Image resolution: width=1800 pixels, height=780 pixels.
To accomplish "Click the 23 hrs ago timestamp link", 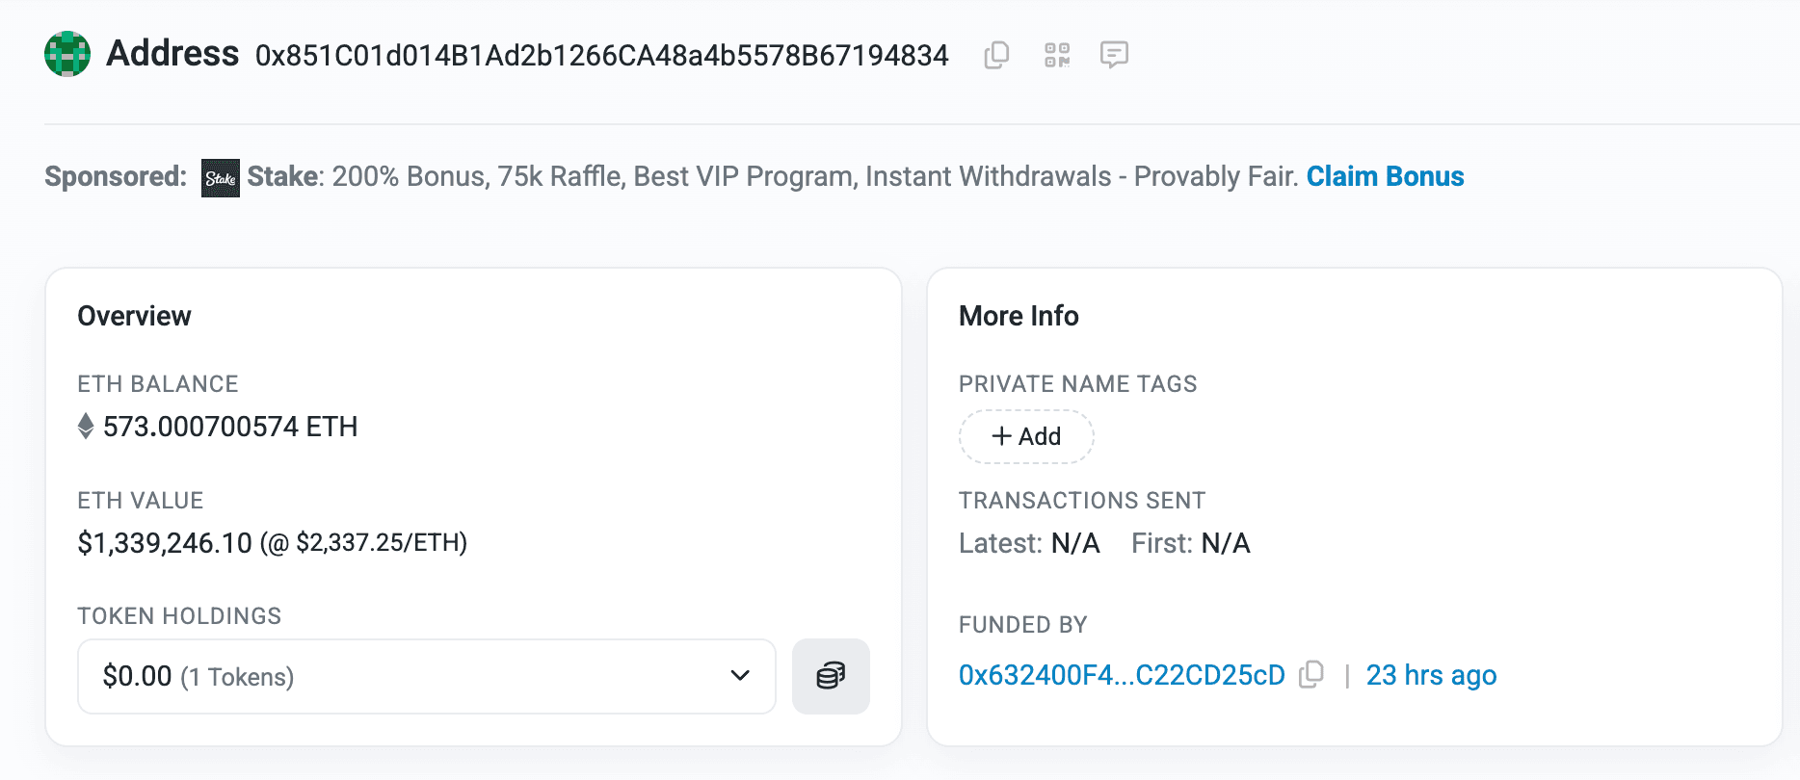I will pyautogui.click(x=1431, y=675).
